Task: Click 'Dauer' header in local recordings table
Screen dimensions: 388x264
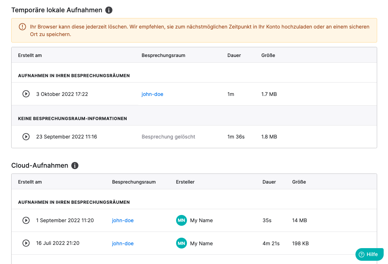Action: pos(234,55)
